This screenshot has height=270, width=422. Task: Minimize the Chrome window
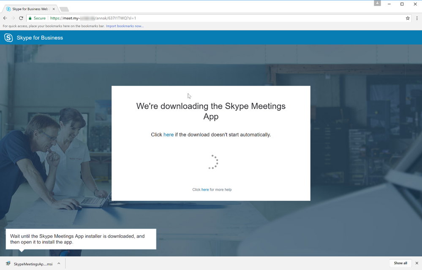(389, 4)
